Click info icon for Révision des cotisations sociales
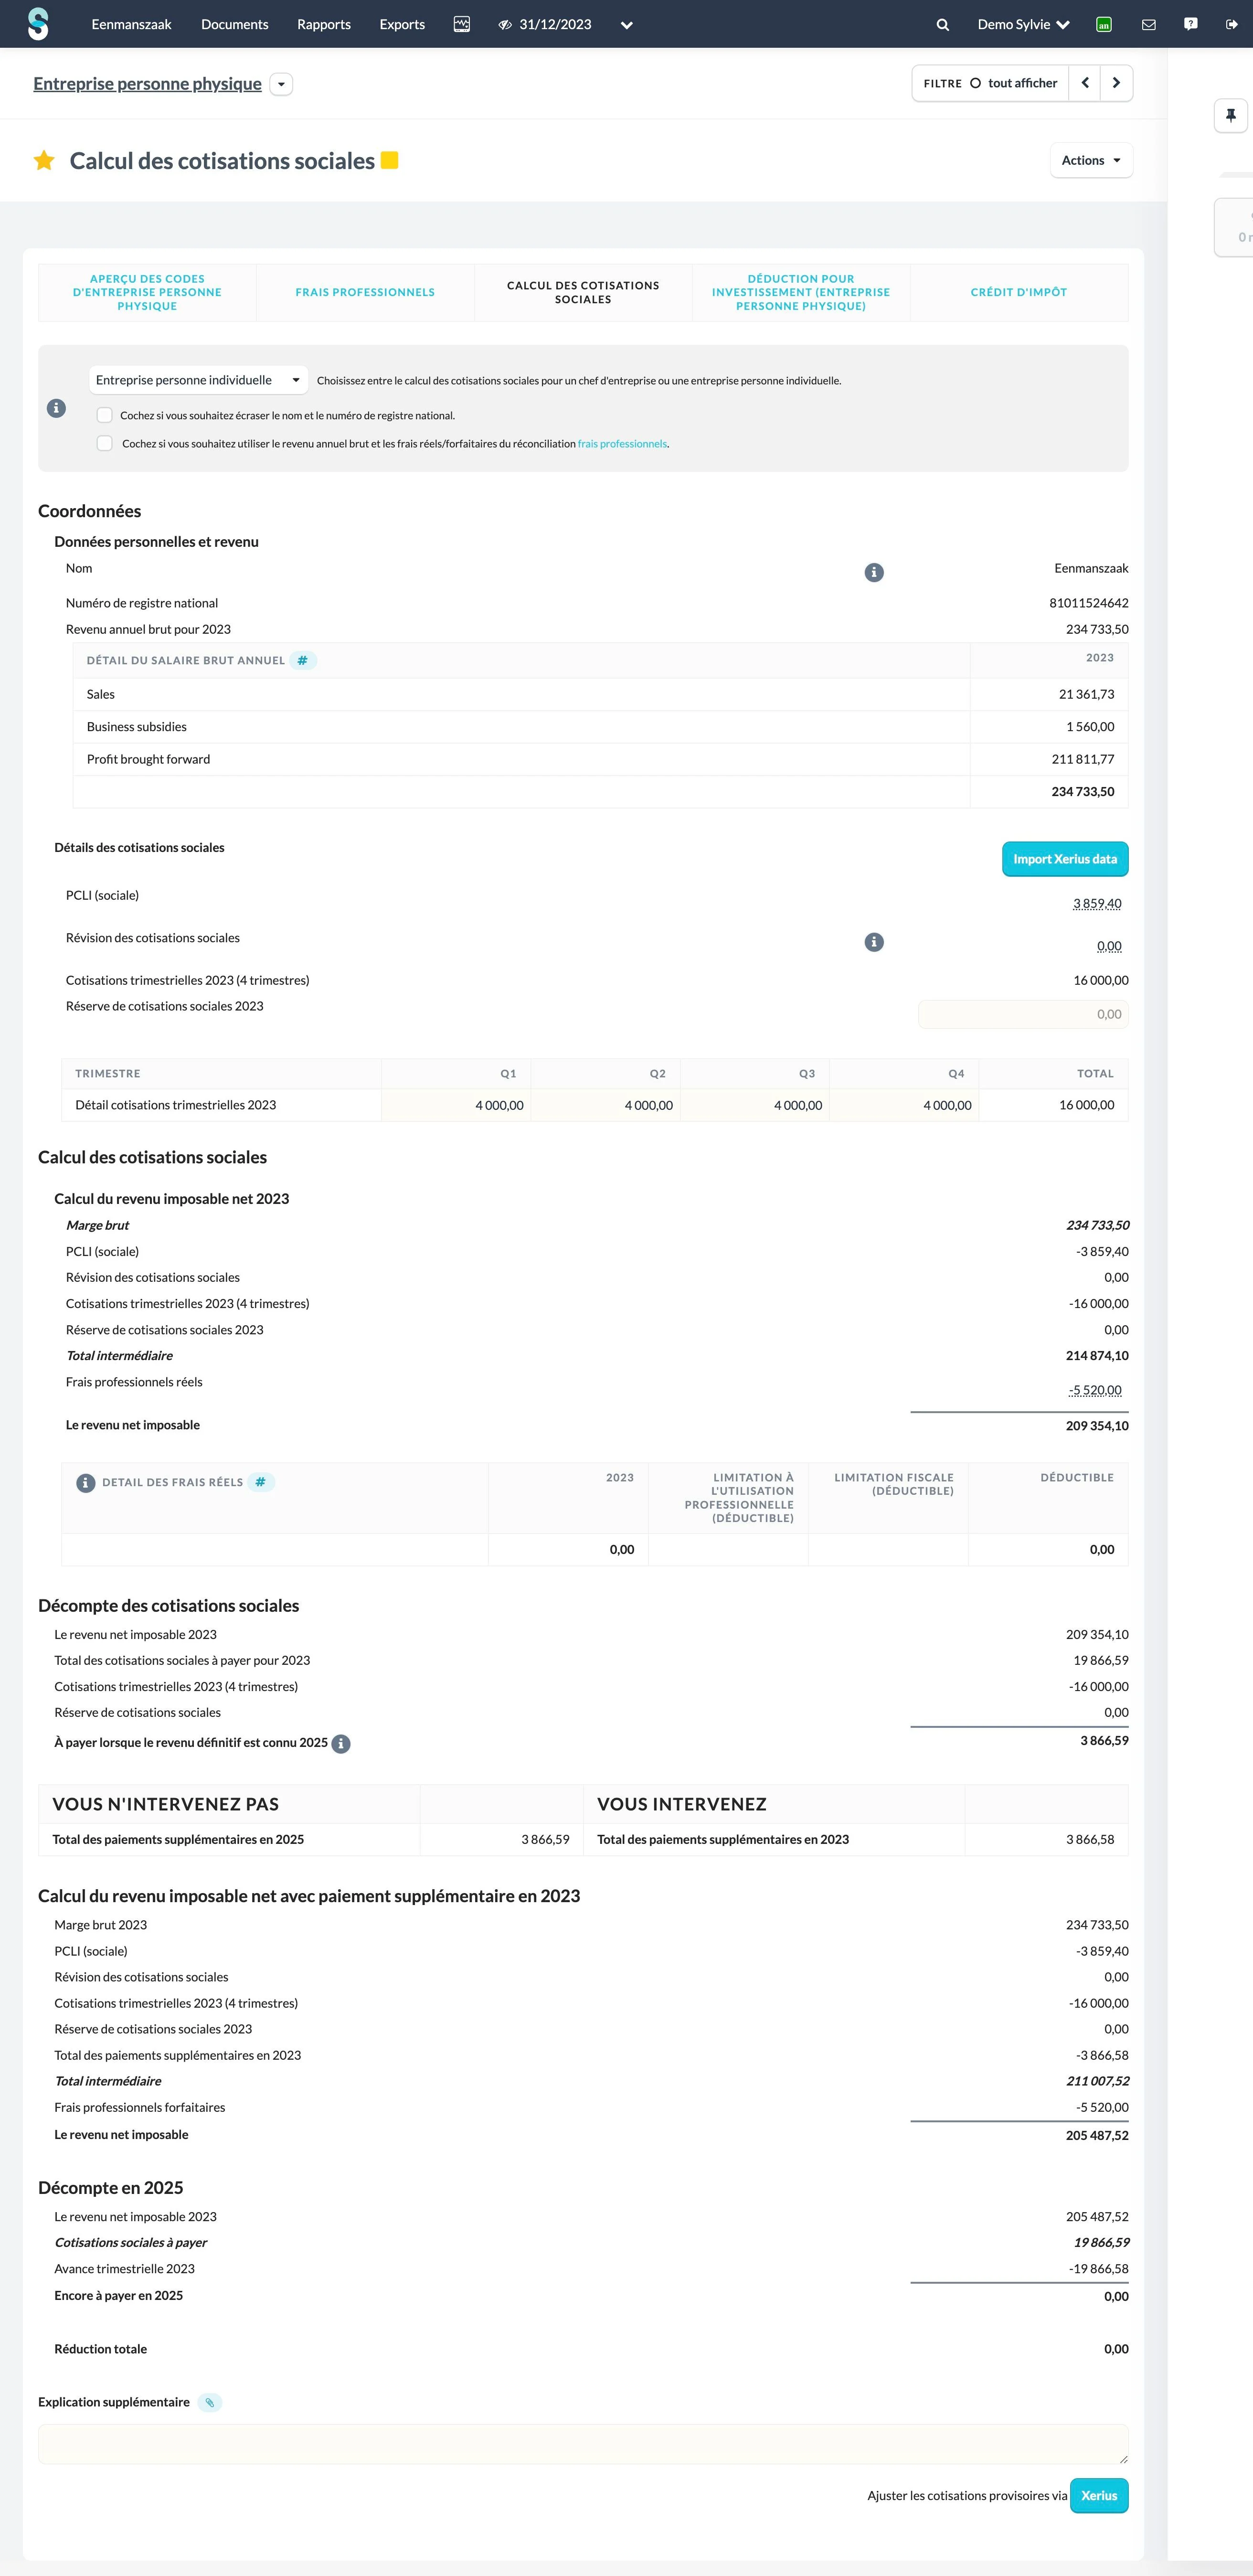The image size is (1253, 2576). pyautogui.click(x=874, y=942)
